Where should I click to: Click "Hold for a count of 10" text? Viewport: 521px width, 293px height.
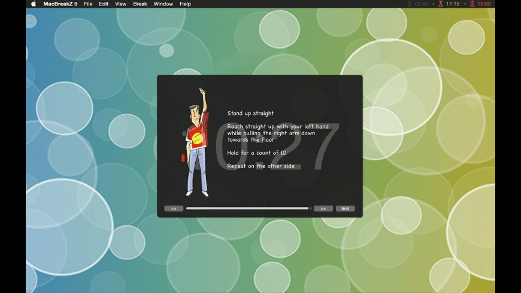[256, 152]
